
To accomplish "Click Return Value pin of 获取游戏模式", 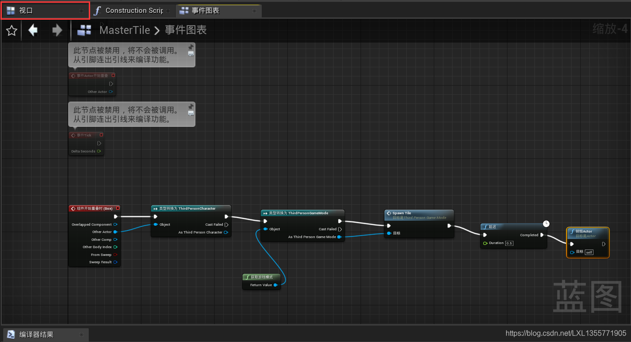I will pyautogui.click(x=275, y=285).
